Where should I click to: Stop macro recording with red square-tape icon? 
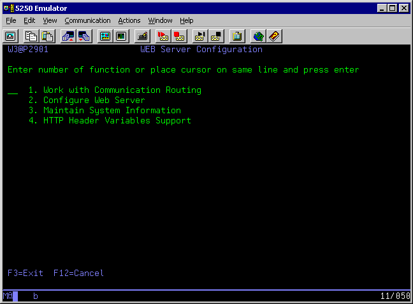pyautogui.click(x=179, y=36)
